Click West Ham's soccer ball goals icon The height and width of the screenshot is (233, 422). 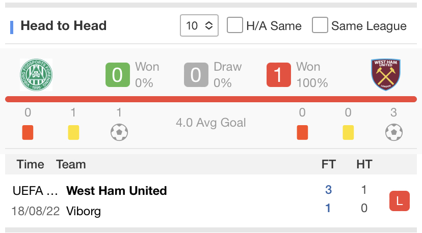coord(394,132)
